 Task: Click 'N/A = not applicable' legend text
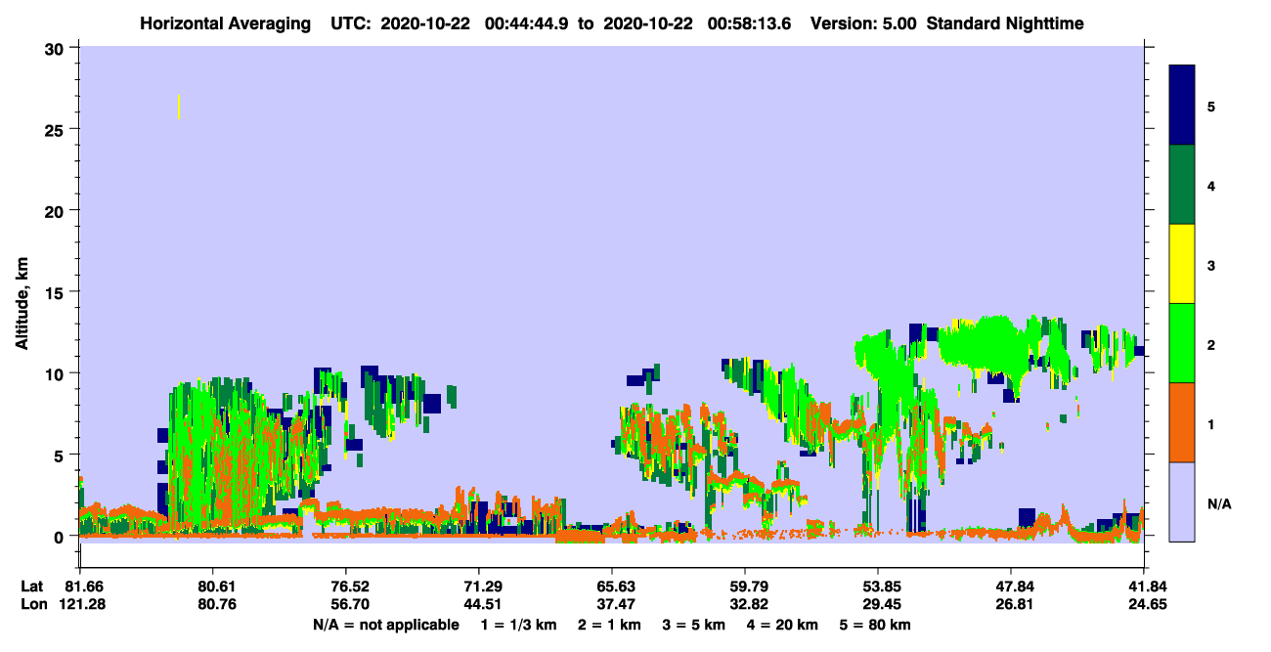386,625
